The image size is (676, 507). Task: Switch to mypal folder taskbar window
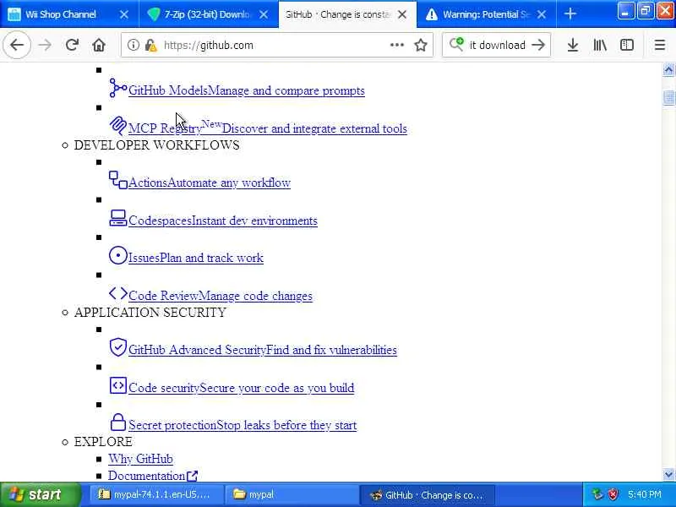pos(291,494)
